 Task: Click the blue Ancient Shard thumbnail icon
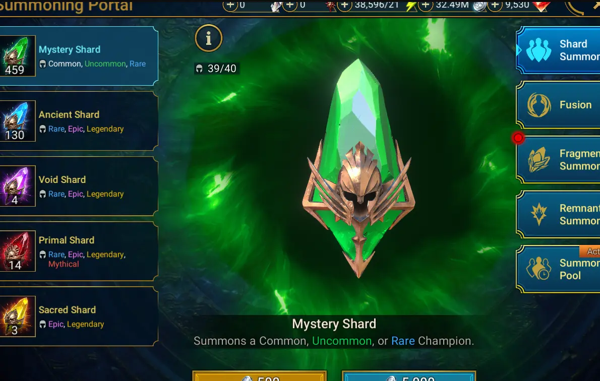(17, 121)
